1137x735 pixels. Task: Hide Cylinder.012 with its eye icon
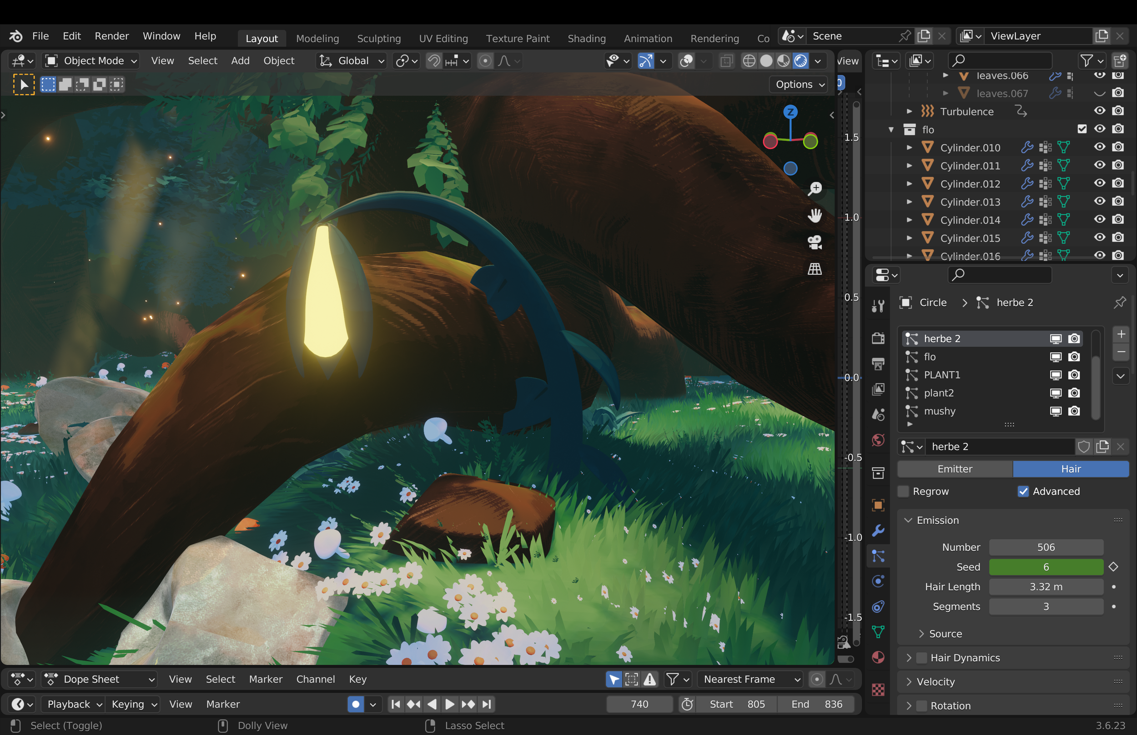[x=1099, y=183]
